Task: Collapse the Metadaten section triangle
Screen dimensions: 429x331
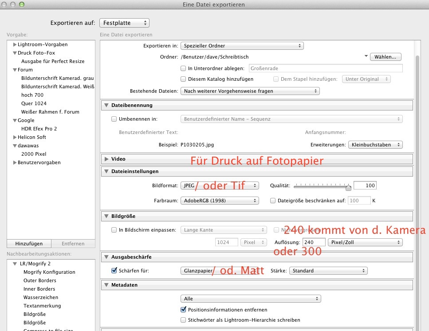Action: point(106,285)
